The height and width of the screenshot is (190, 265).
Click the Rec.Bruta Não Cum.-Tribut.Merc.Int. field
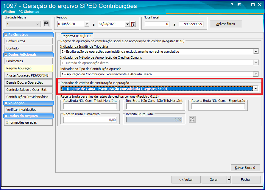(x=90, y=106)
